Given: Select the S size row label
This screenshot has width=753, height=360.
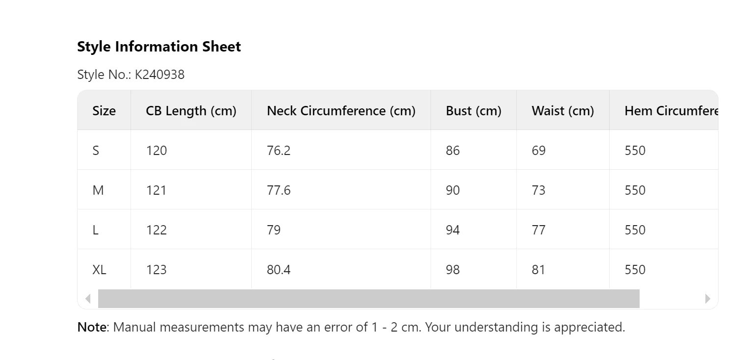Looking at the screenshot, I should [x=96, y=151].
